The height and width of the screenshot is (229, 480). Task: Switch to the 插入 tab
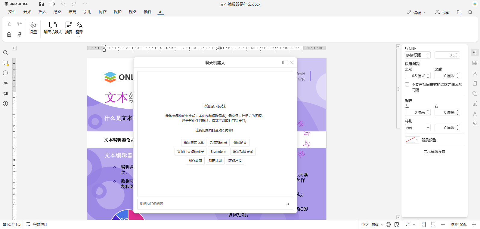(42, 12)
